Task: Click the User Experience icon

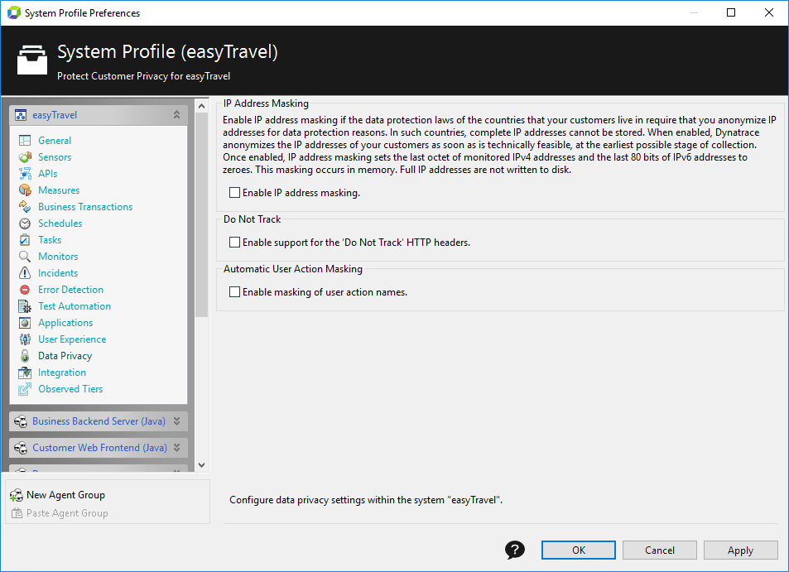Action: tap(25, 339)
